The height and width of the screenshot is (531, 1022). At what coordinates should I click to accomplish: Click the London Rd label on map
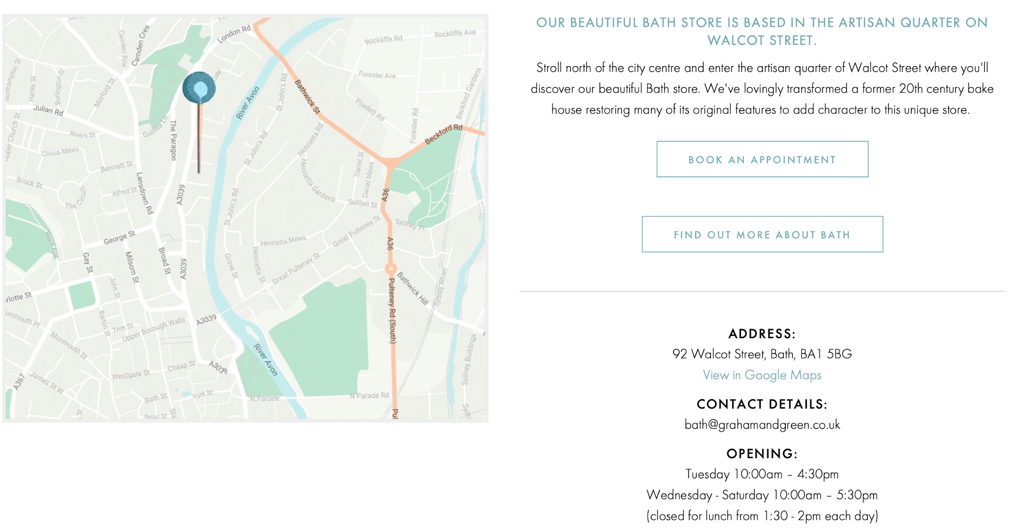[234, 34]
